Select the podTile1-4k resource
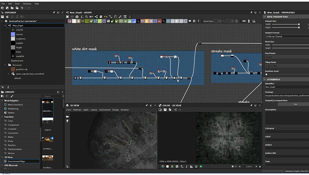The width and height of the screenshot is (309, 175). point(21,70)
